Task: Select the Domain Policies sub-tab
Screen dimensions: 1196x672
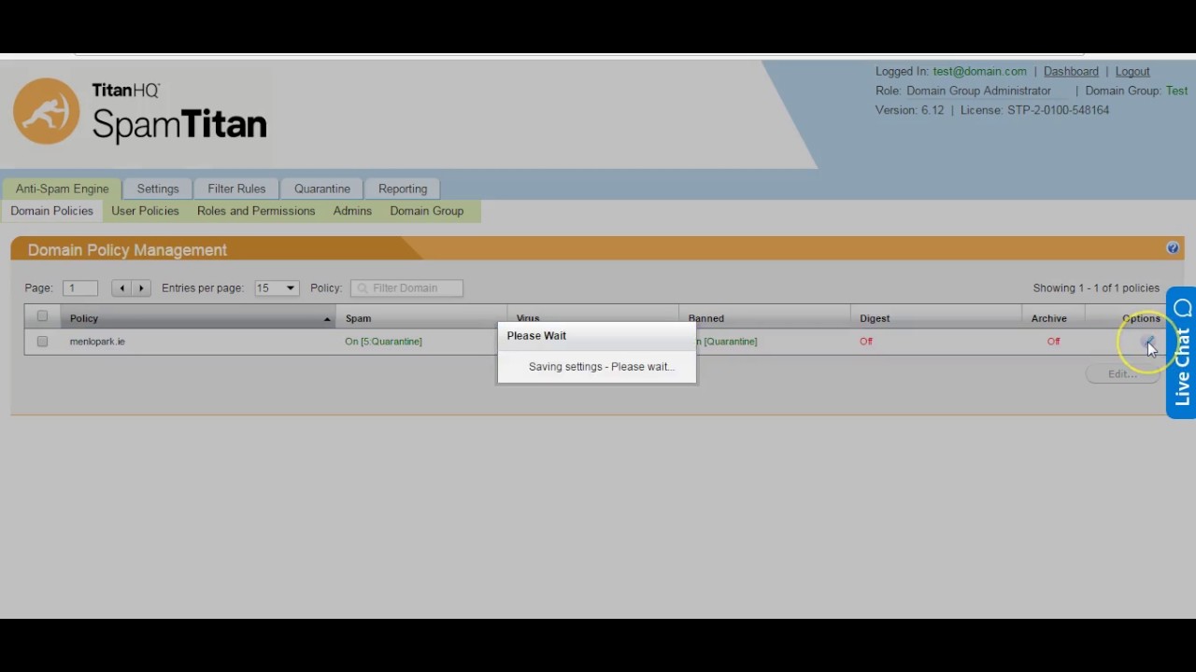Action: pyautogui.click(x=51, y=211)
